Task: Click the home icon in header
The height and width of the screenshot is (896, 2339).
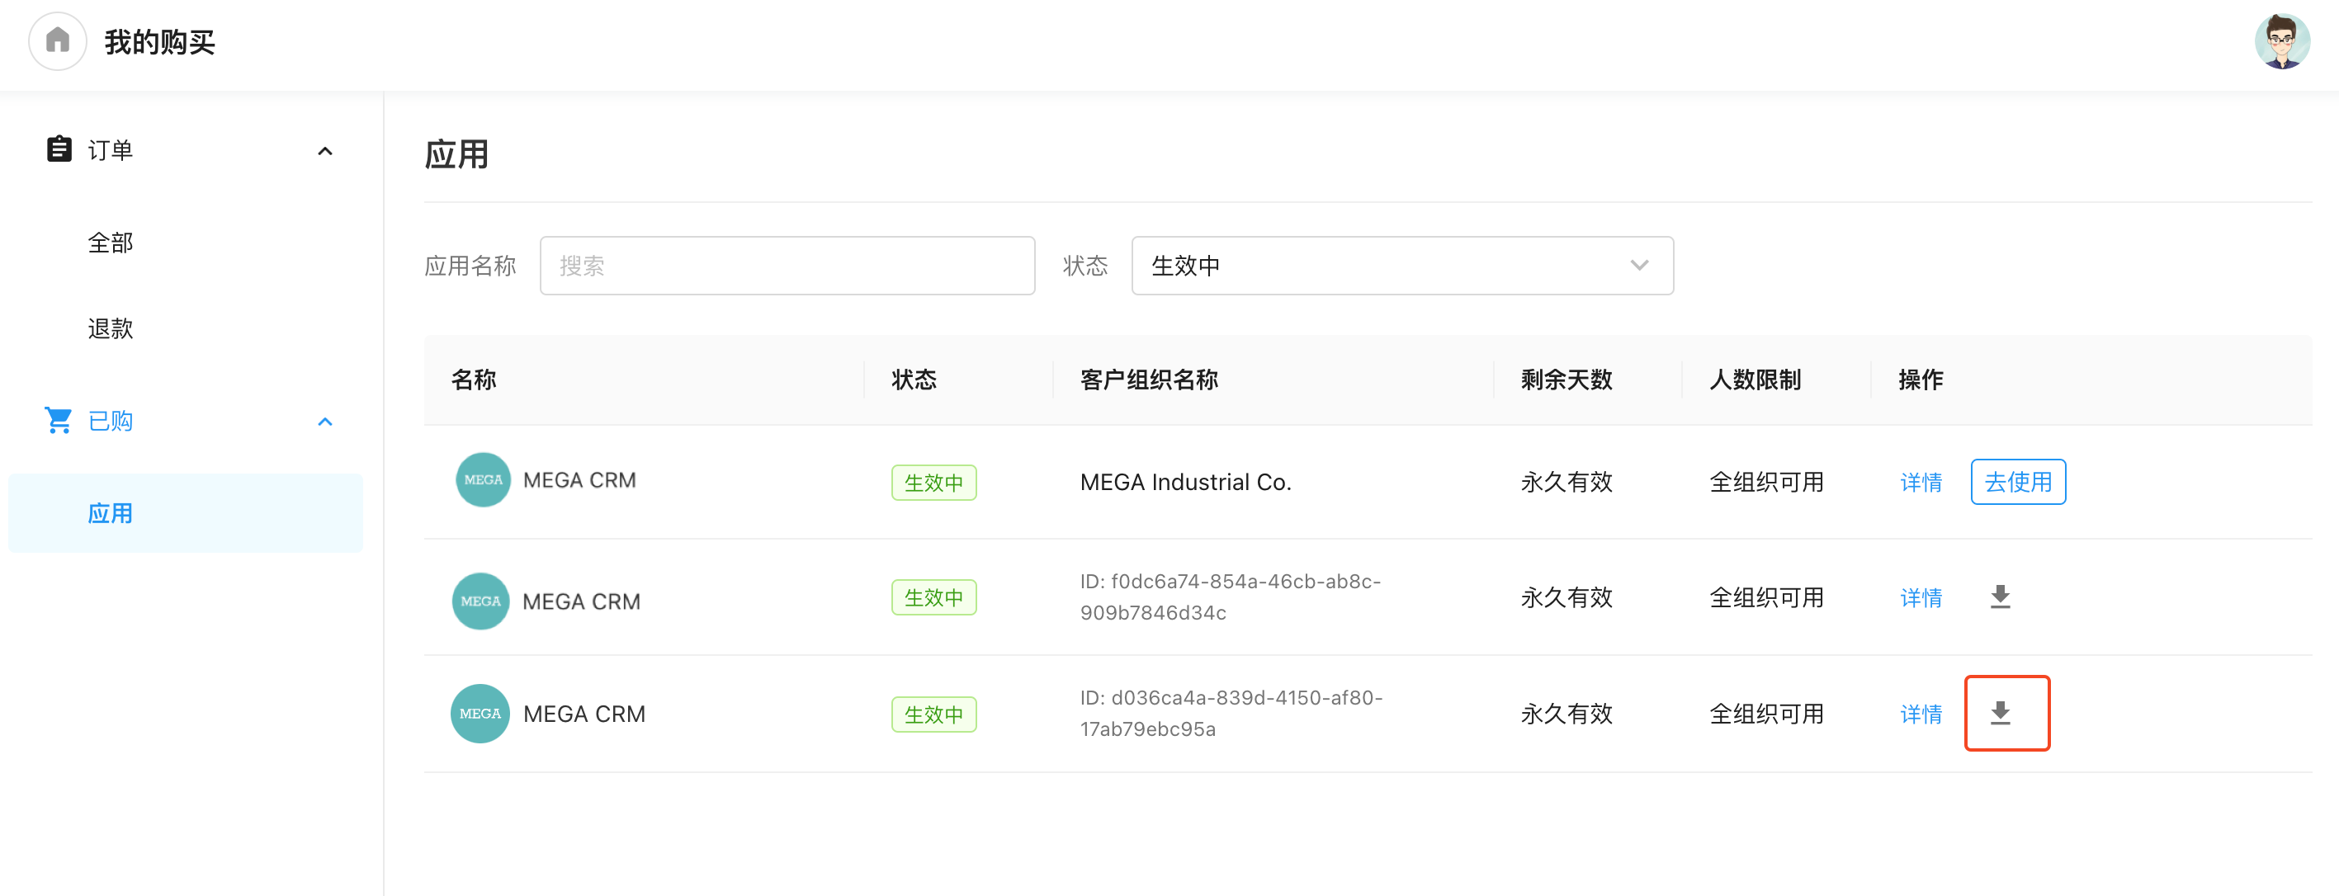Action: (x=57, y=41)
